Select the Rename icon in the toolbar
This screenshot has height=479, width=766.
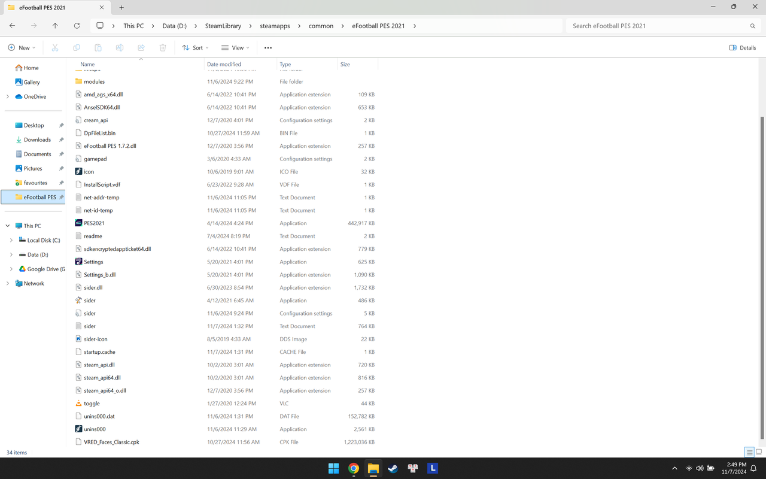(120, 47)
